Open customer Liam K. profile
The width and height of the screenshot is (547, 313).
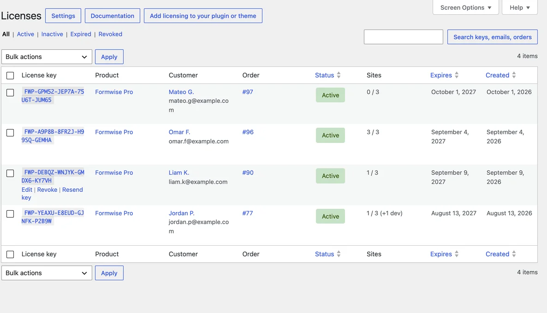[x=179, y=172]
